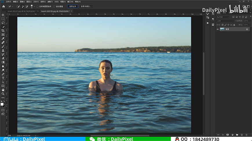Click the 选择主体 button
This screenshot has height=141, width=252.
point(73,6)
